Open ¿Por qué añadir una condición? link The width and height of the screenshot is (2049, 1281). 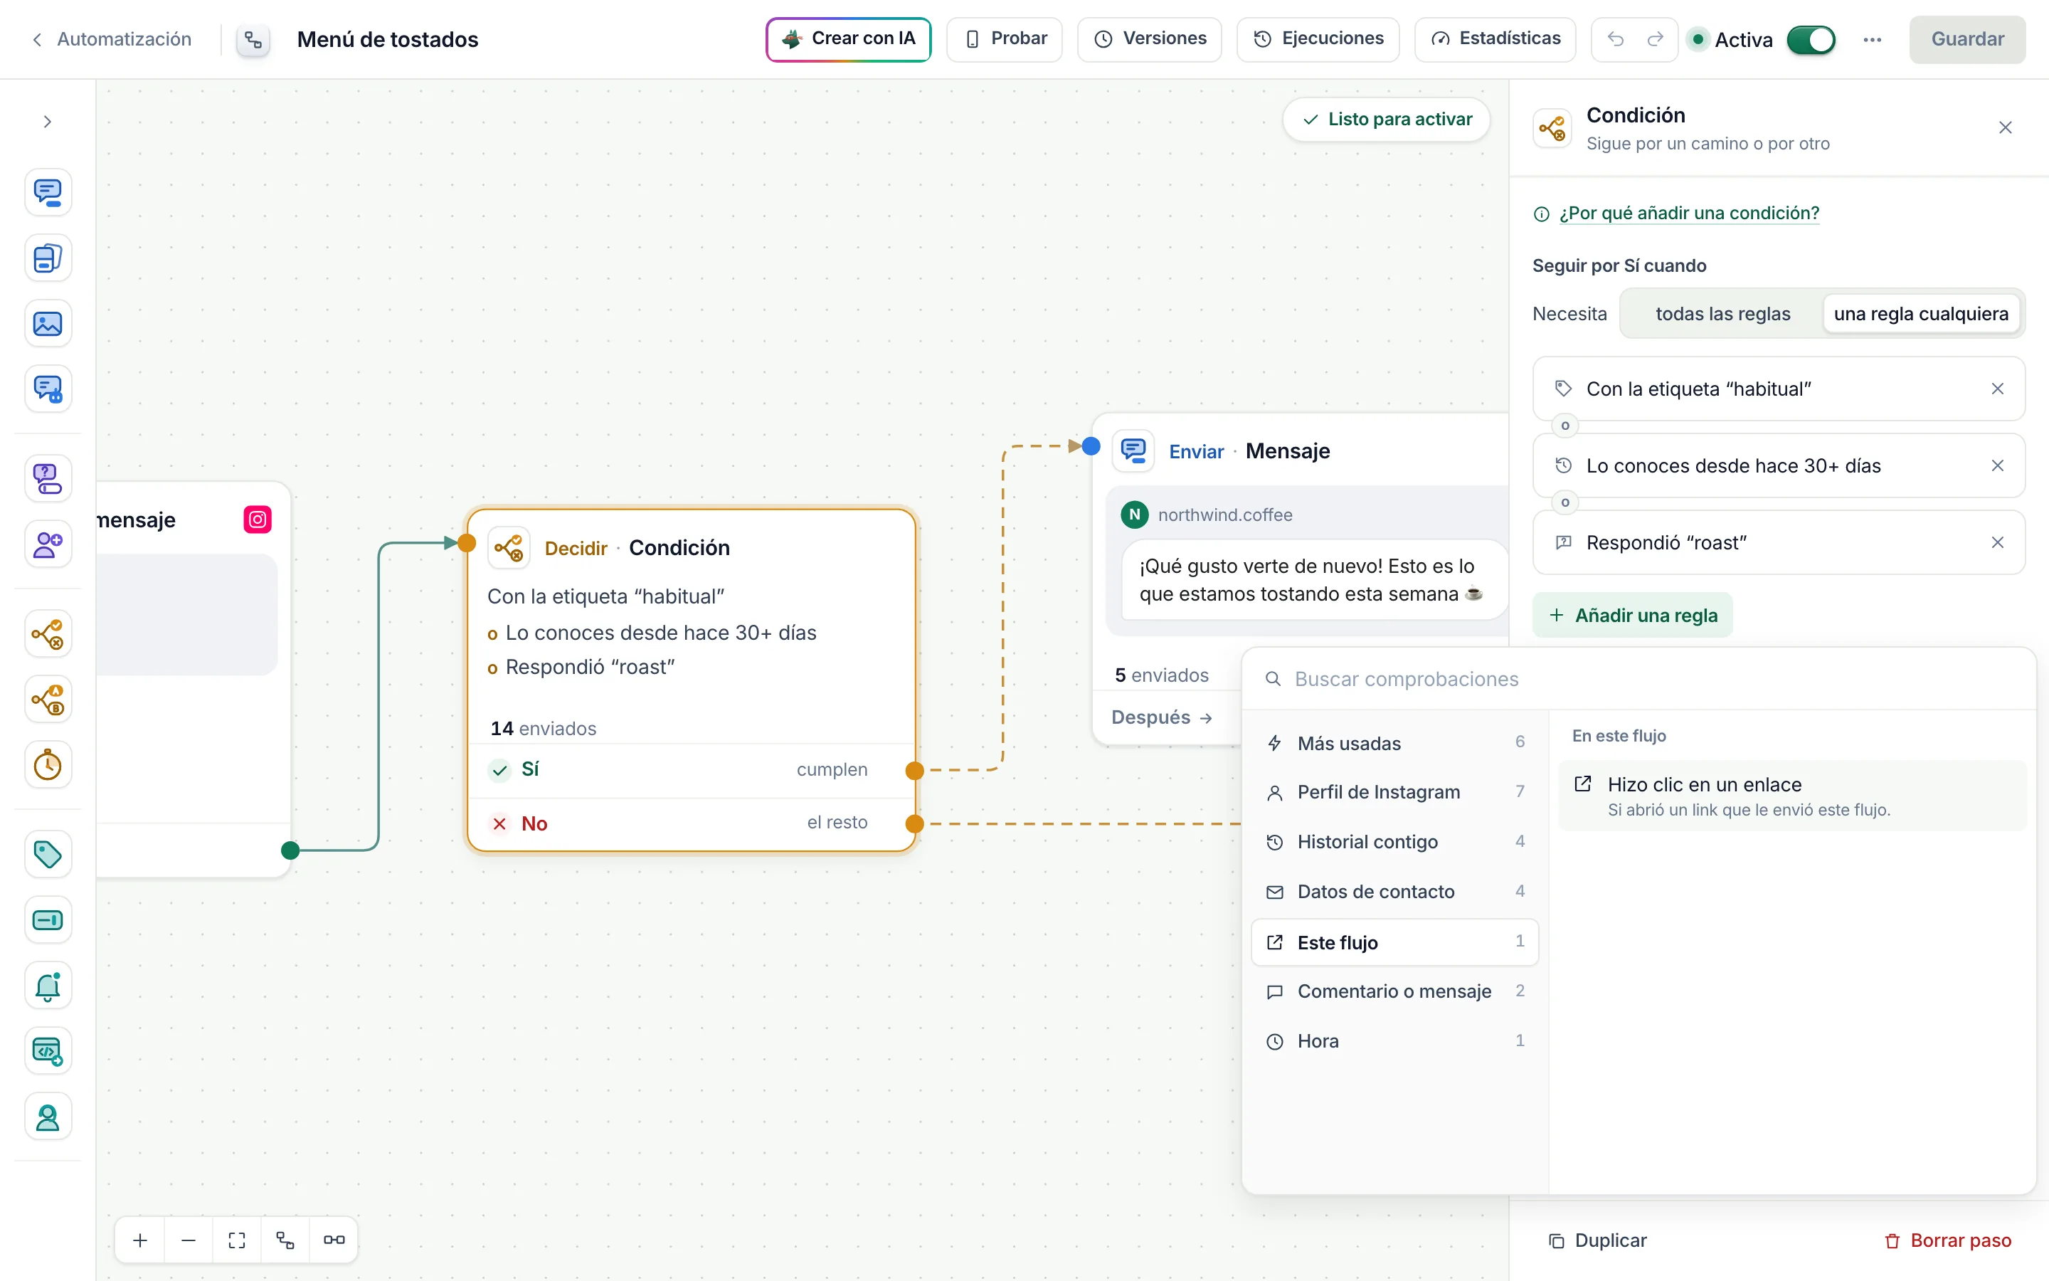click(1688, 213)
